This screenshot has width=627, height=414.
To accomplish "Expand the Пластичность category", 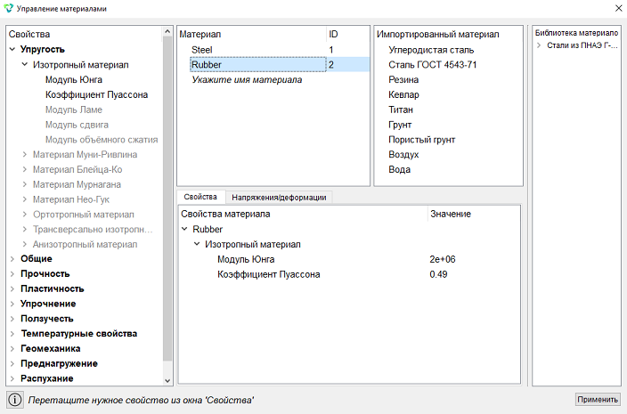I will (x=12, y=288).
